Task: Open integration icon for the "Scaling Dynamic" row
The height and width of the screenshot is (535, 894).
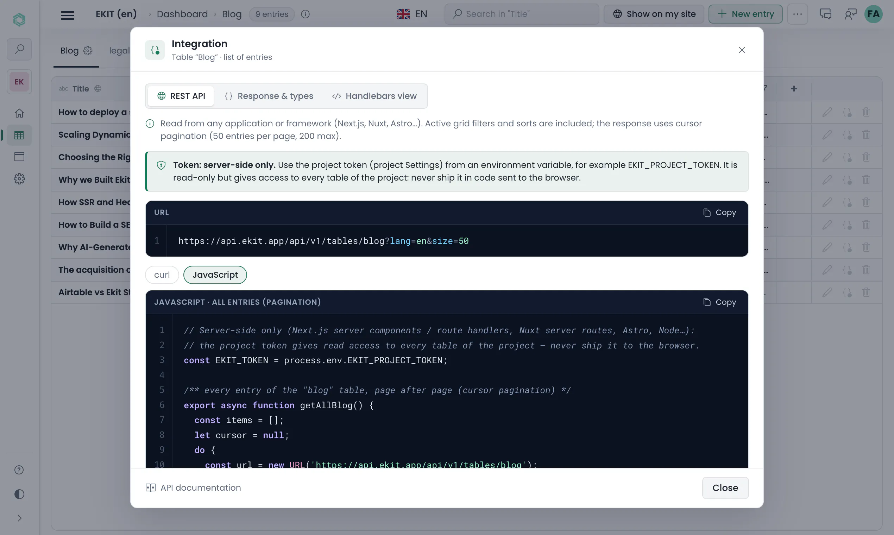Action: point(847,135)
